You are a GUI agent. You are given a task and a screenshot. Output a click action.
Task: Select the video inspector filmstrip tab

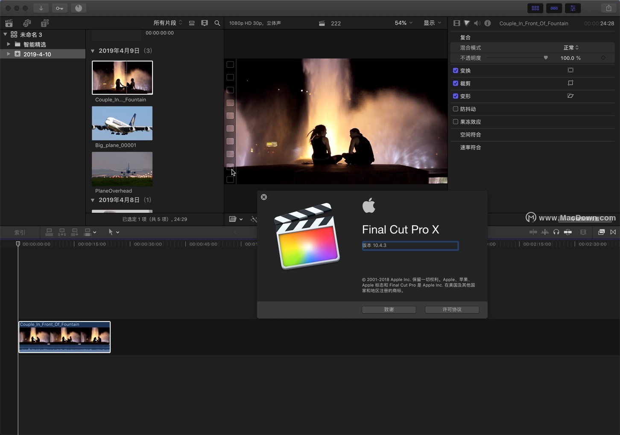pyautogui.click(x=456, y=23)
